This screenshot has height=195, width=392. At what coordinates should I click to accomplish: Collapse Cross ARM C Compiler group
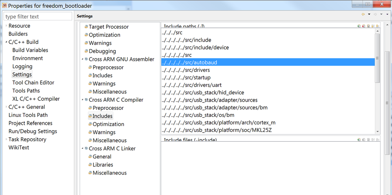click(x=82, y=100)
